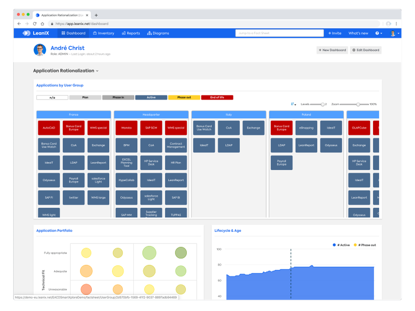
Task: Click the browser home icon
Action: point(43,23)
